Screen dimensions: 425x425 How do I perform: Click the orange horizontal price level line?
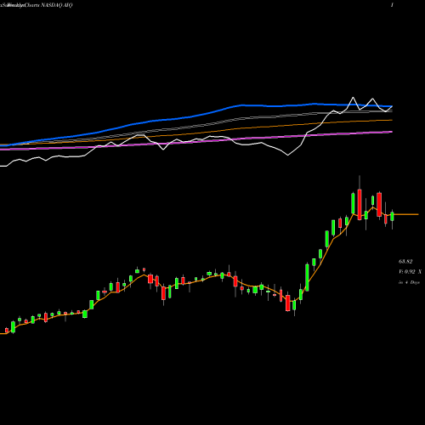click(406, 214)
